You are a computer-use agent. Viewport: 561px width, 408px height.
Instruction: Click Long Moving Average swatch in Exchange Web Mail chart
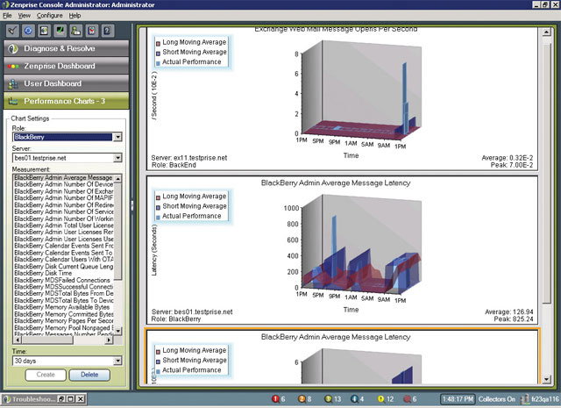click(158, 43)
